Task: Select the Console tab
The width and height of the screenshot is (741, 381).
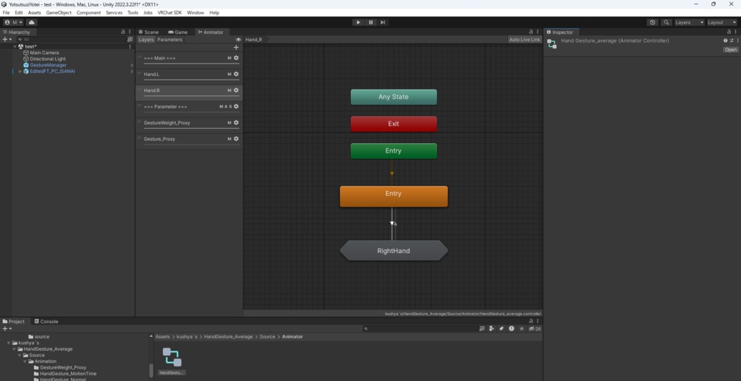Action: point(46,322)
